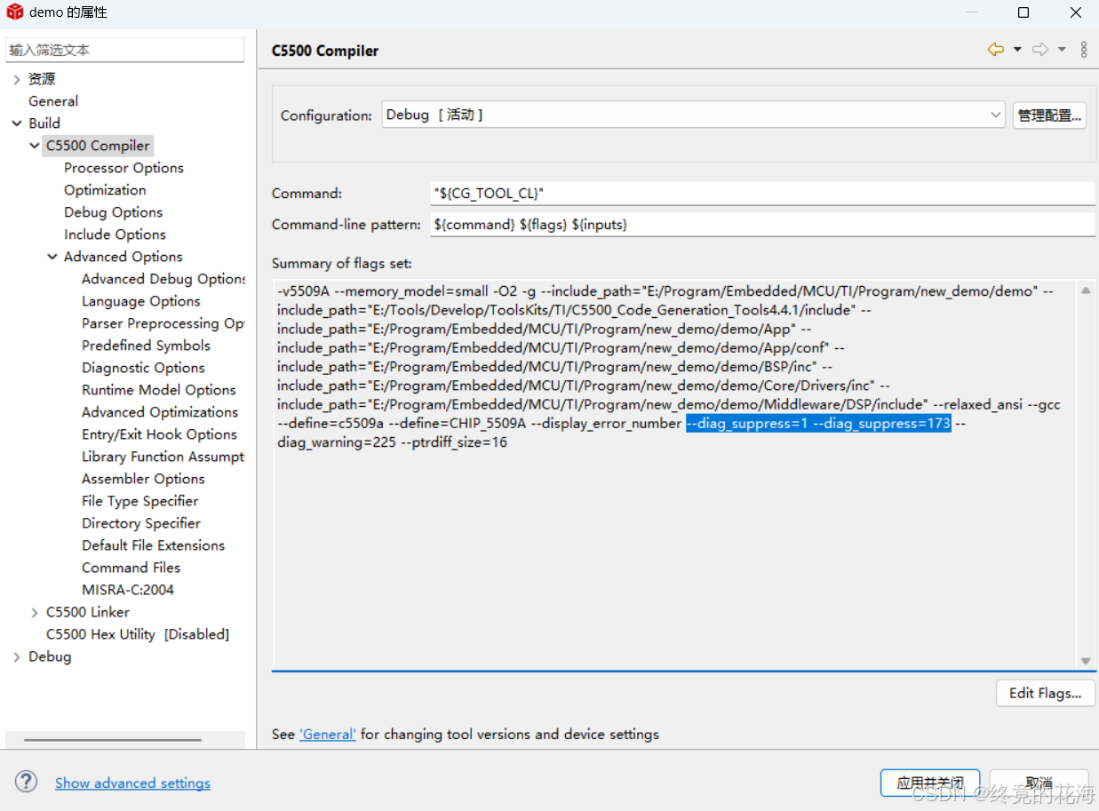Open the forward history dropdown arrow
This screenshot has width=1099, height=811.
(1062, 50)
